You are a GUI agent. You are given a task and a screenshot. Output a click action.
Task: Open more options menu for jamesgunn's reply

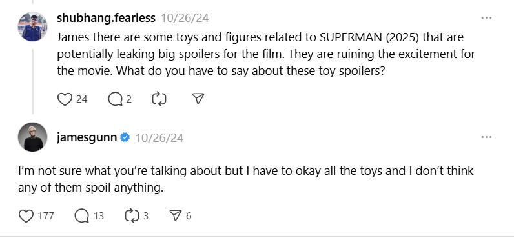(486, 137)
